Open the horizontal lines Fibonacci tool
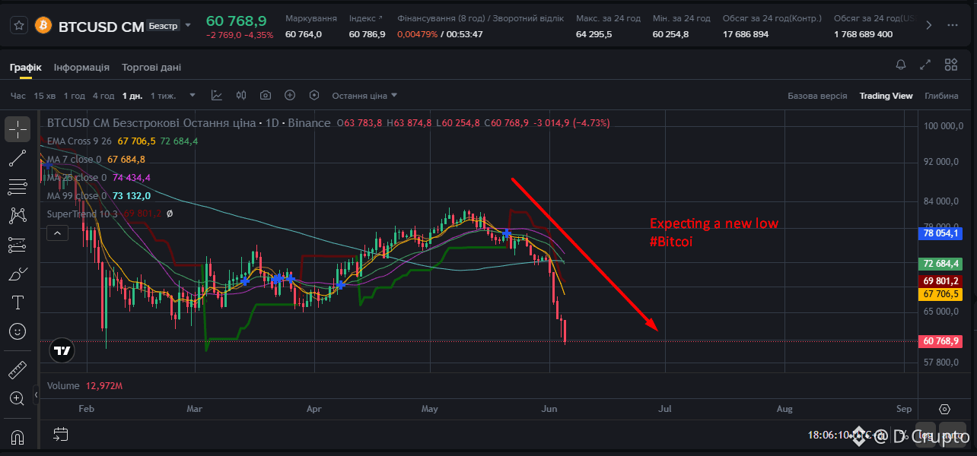Image resolution: width=977 pixels, height=456 pixels. coord(18,187)
